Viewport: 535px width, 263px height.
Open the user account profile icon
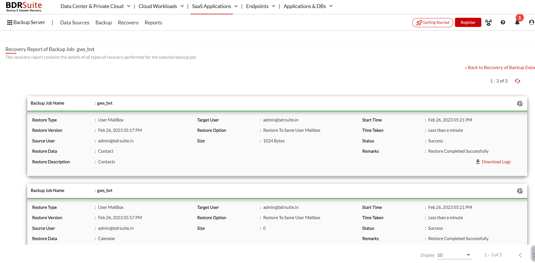tap(532, 22)
